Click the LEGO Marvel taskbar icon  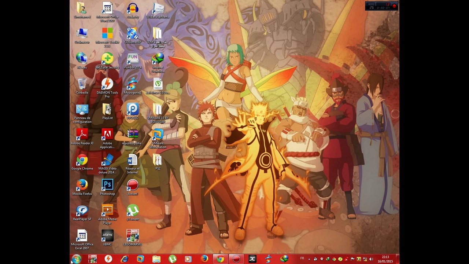92,259
